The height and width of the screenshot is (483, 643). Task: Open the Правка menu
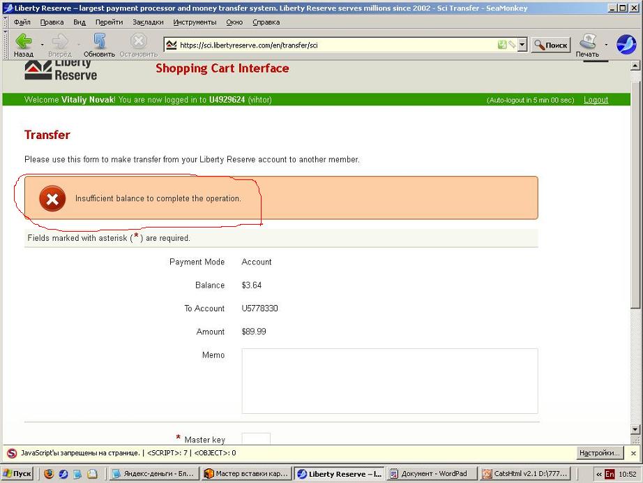click(x=52, y=22)
